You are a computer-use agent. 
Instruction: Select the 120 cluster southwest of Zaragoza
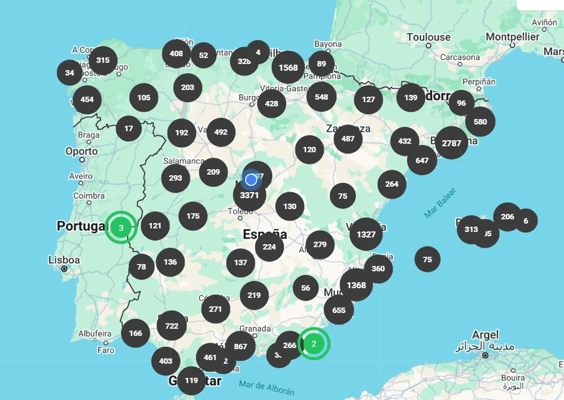click(x=309, y=150)
